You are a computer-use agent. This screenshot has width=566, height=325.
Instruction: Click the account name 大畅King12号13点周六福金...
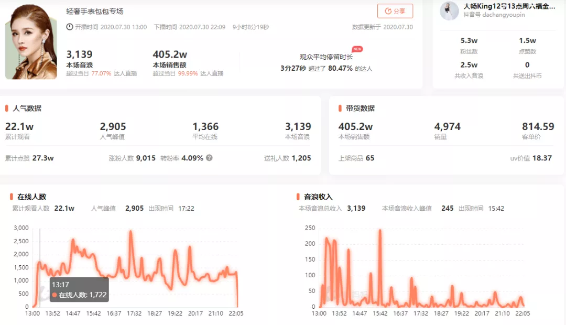click(x=509, y=6)
